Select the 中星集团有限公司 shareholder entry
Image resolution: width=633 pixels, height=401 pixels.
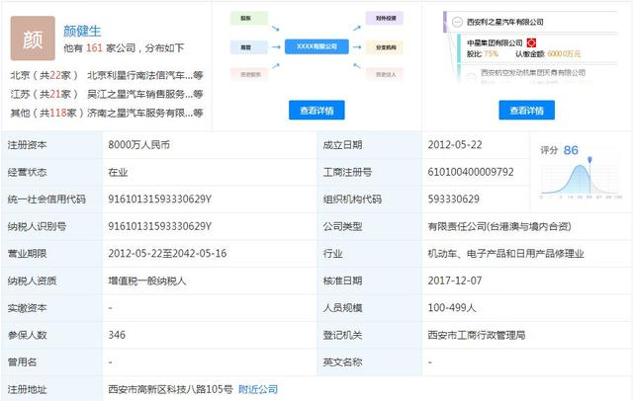(x=495, y=42)
